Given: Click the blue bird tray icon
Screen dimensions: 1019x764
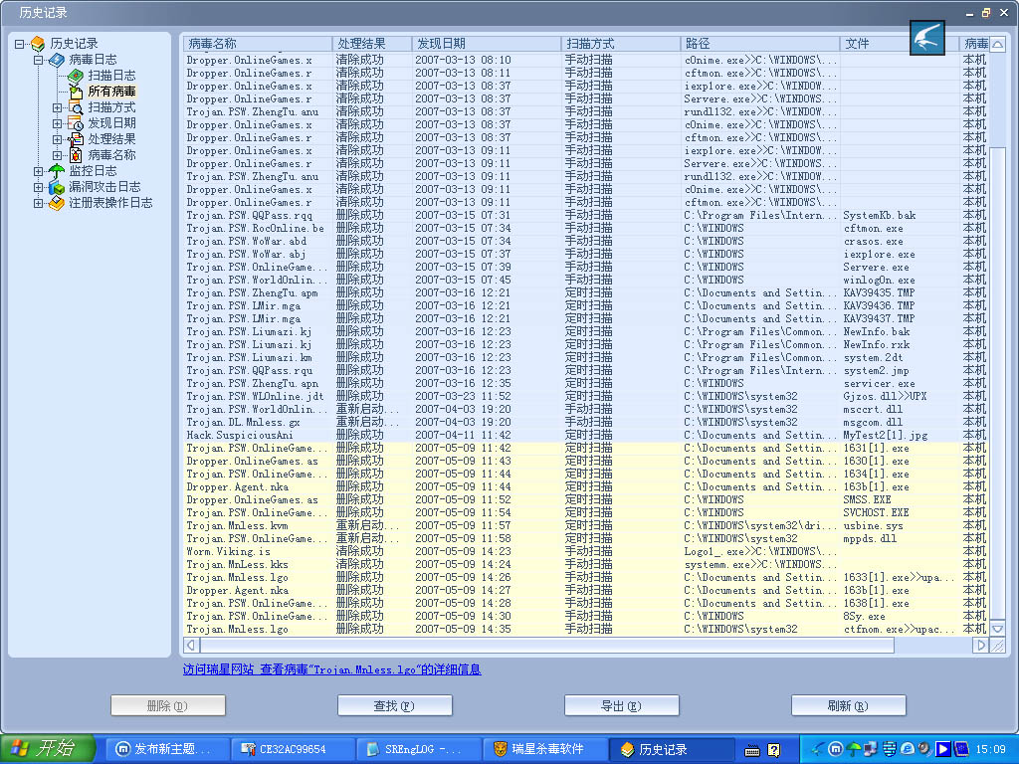Looking at the screenshot, I should (818, 750).
